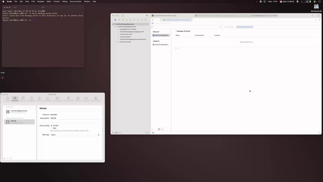Screen dimensions: 323x182
Task: Show the Project navigator folder icon
Action: 115,20
